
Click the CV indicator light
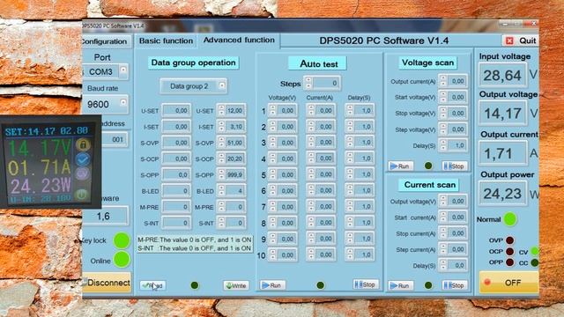click(535, 251)
